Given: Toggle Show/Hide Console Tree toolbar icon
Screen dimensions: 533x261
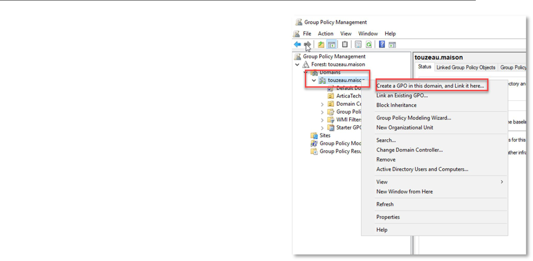Looking at the screenshot, I should [332, 45].
